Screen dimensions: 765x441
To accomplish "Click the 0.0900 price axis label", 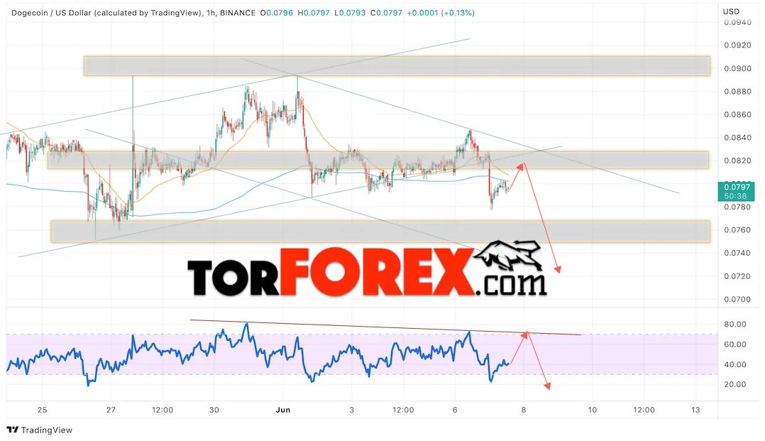I will pos(737,68).
